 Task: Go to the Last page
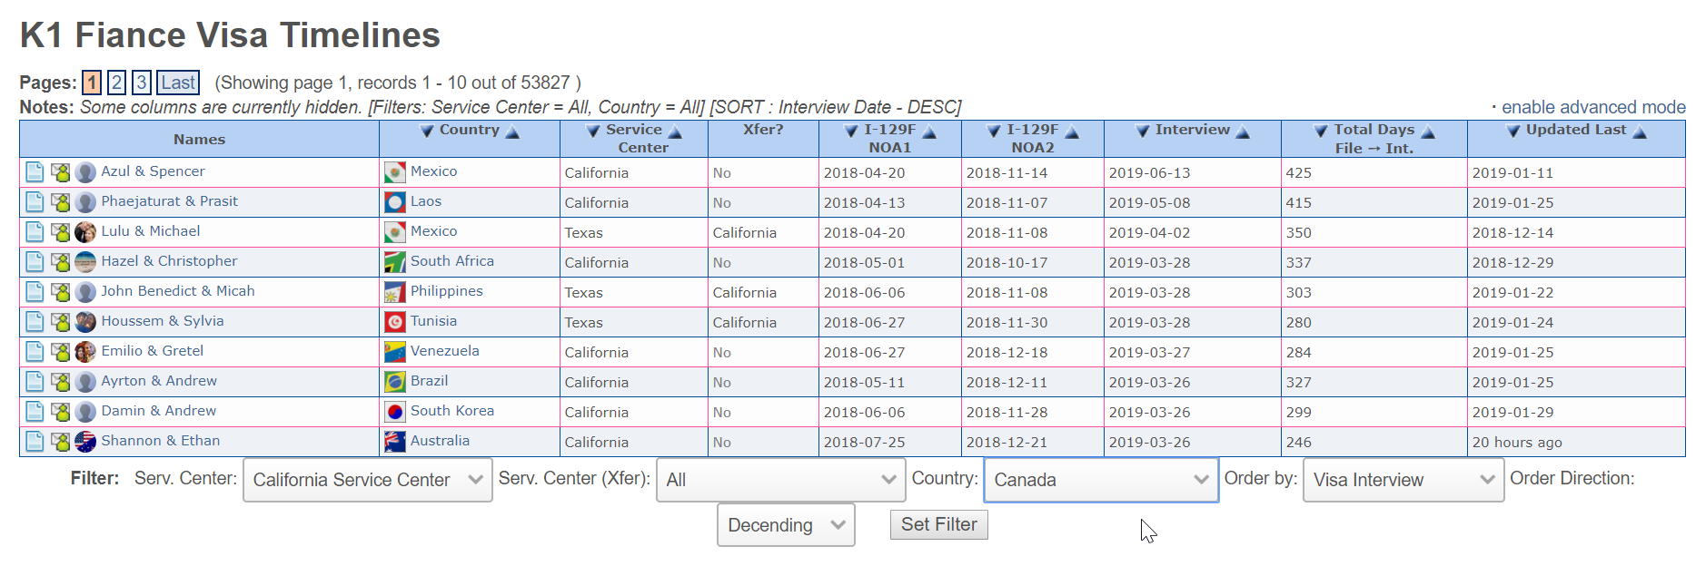178,83
